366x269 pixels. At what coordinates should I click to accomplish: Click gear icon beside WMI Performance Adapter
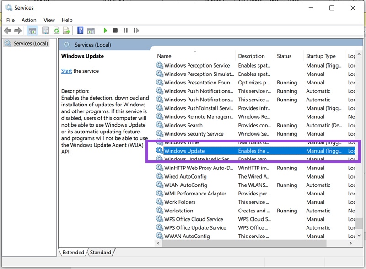coord(160,193)
